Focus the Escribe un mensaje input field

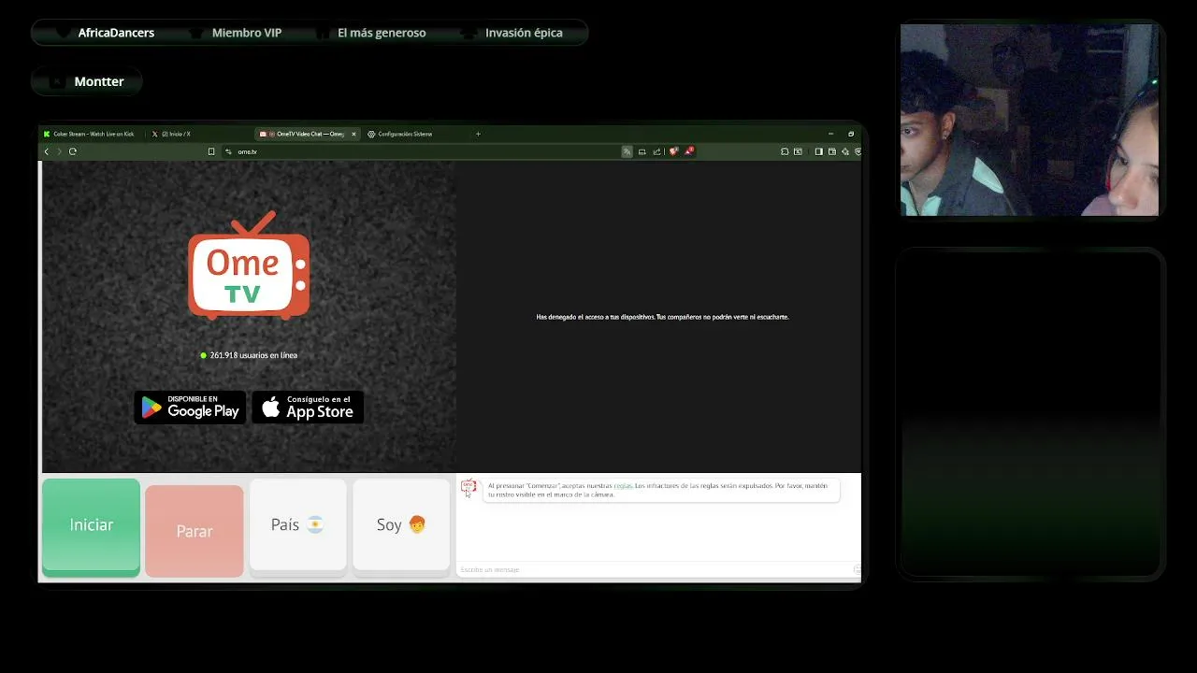point(657,569)
